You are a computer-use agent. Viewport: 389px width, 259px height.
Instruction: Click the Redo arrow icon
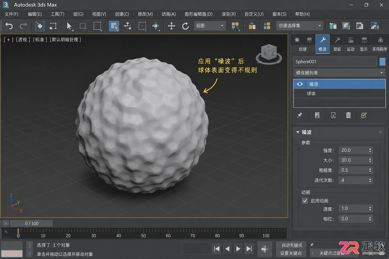point(23,26)
